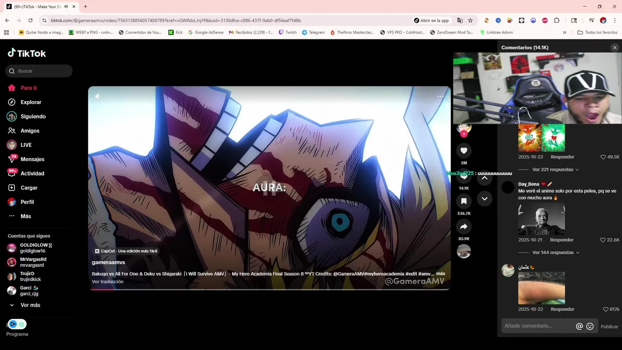Open a new browser tab
622x350 pixels.
coord(86,7)
